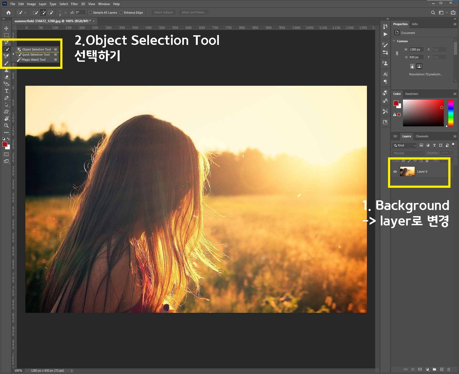
Task: Collapse the Canvas section chevron
Action: coord(394,41)
